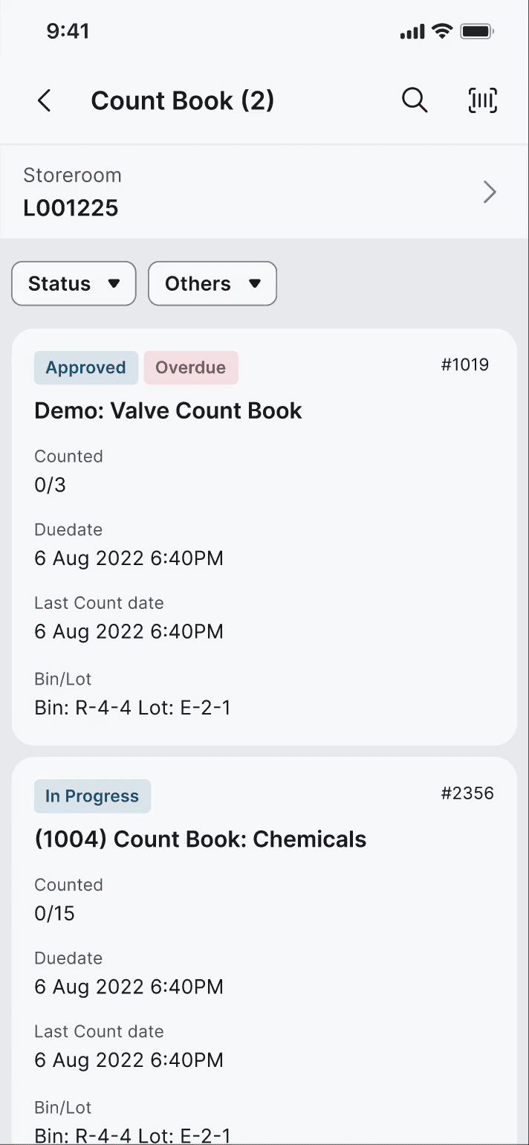The width and height of the screenshot is (529, 1145).
Task: Tap the In Progress status tag
Action: tap(92, 796)
